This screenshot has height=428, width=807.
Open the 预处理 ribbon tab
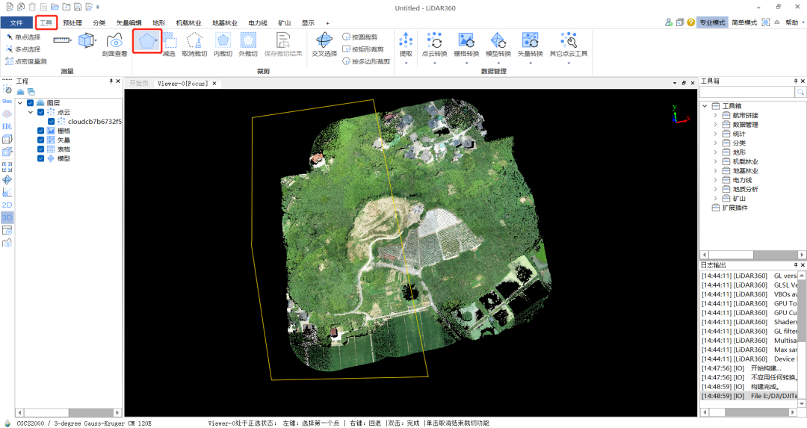tap(72, 22)
